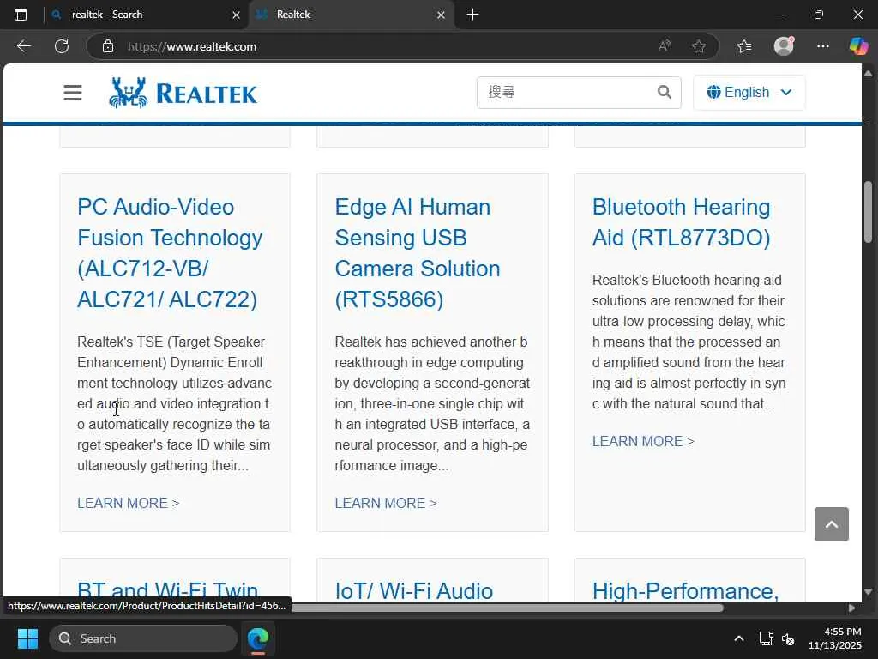Open read aloud icon in address bar

665,46
